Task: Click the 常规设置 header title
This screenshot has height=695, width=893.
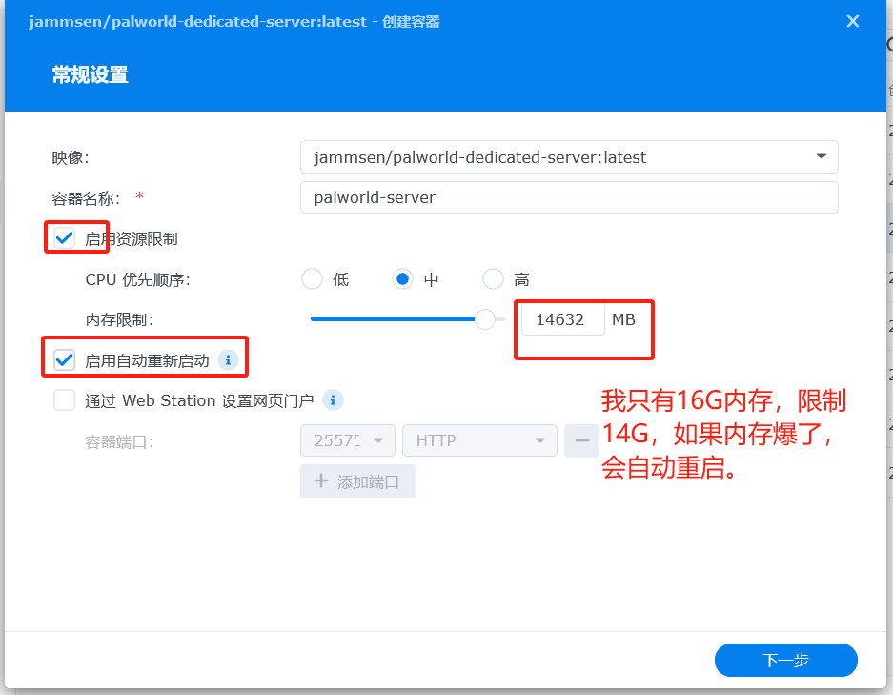Action: [90, 75]
